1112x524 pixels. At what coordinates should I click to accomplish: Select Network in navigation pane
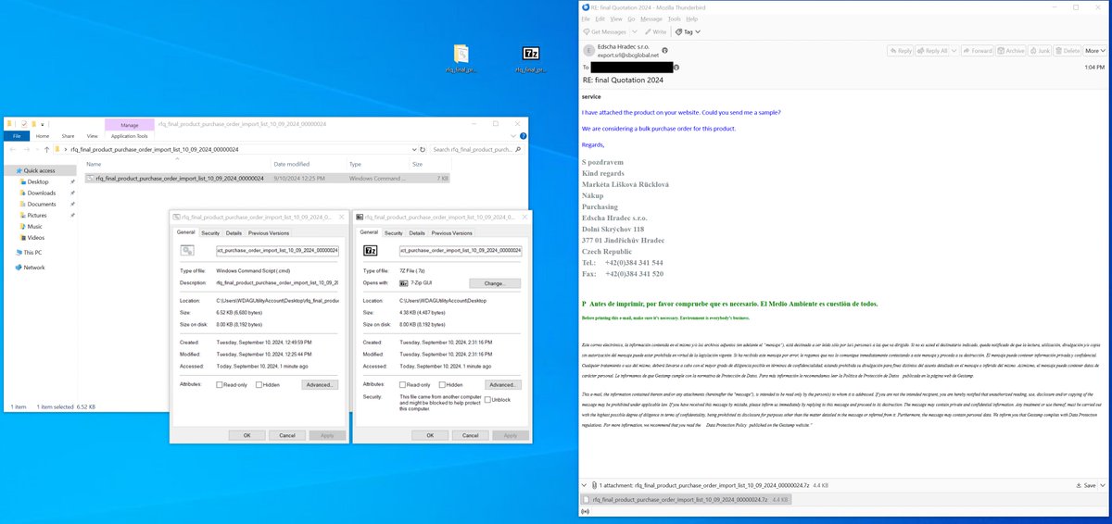[33, 267]
